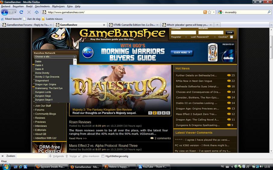This screenshot has width=273, height=170.
Task: Expand the address bar URL dropdown
Action: [214, 12]
